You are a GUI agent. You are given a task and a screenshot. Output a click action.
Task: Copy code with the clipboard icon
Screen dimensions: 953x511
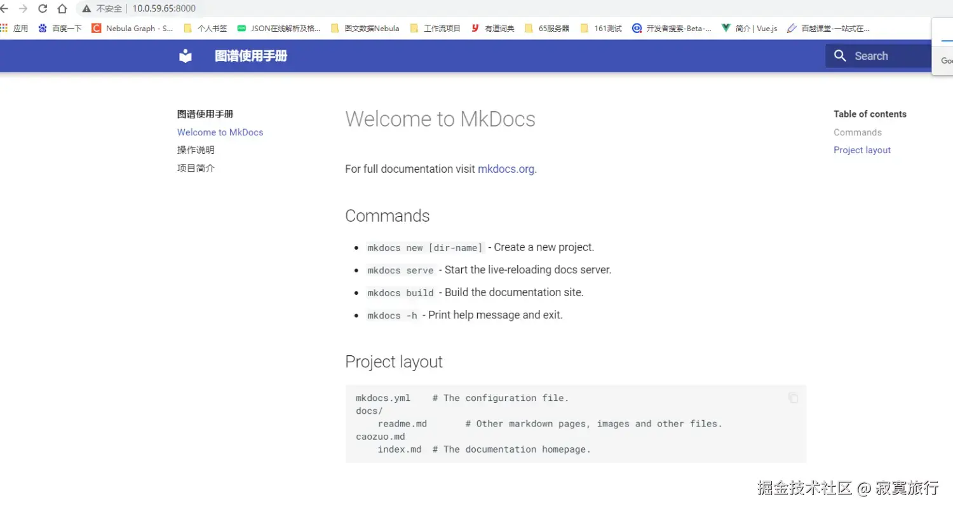click(793, 398)
